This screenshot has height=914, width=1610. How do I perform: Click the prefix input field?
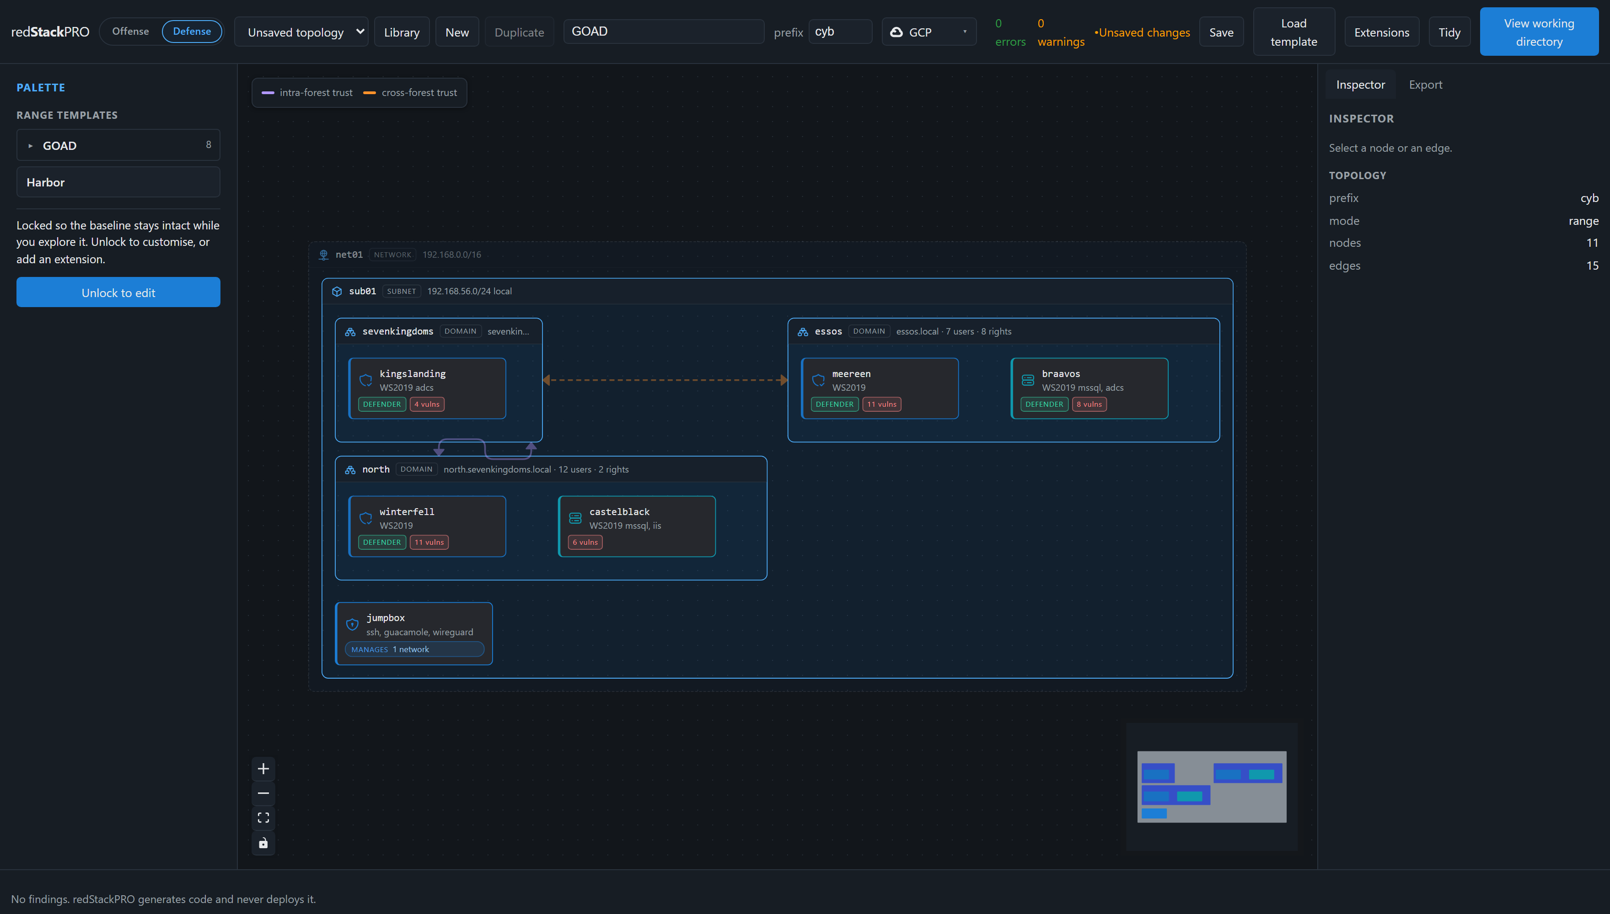841,32
